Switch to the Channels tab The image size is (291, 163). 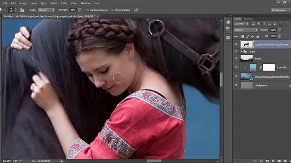pos(249,19)
